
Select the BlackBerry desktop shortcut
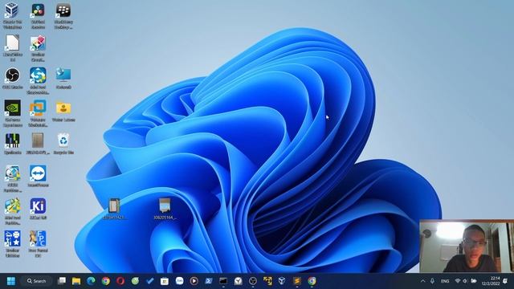63,15
